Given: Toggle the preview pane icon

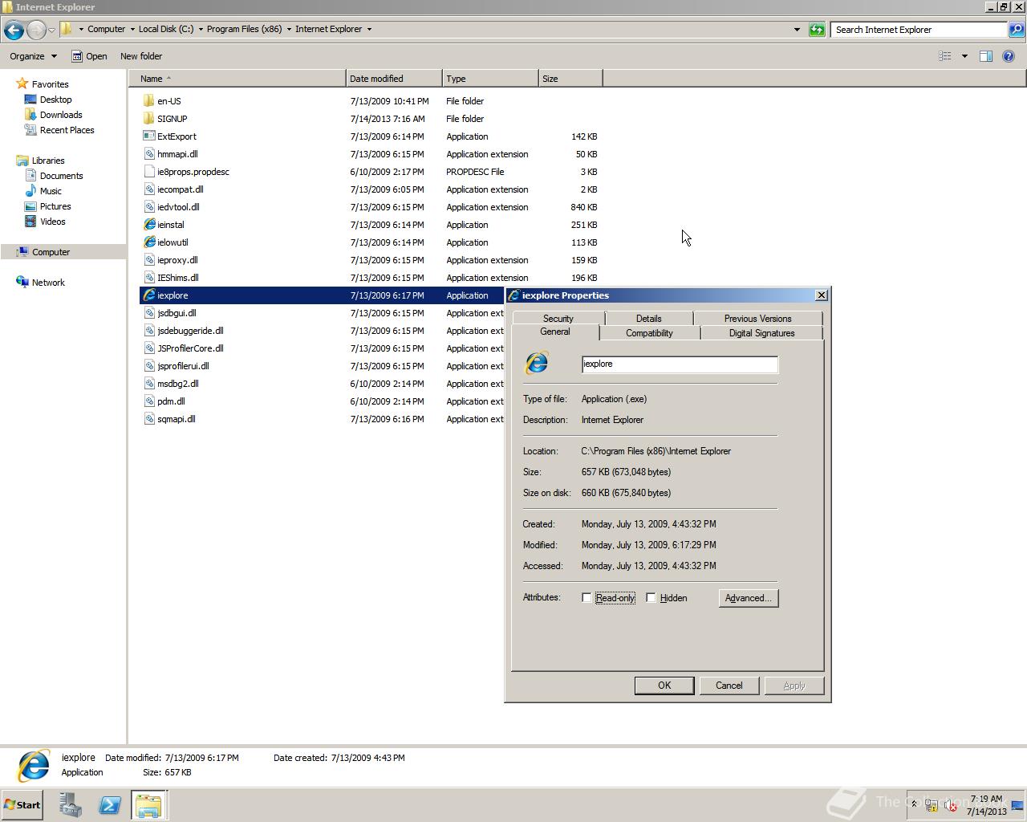Looking at the screenshot, I should (986, 56).
